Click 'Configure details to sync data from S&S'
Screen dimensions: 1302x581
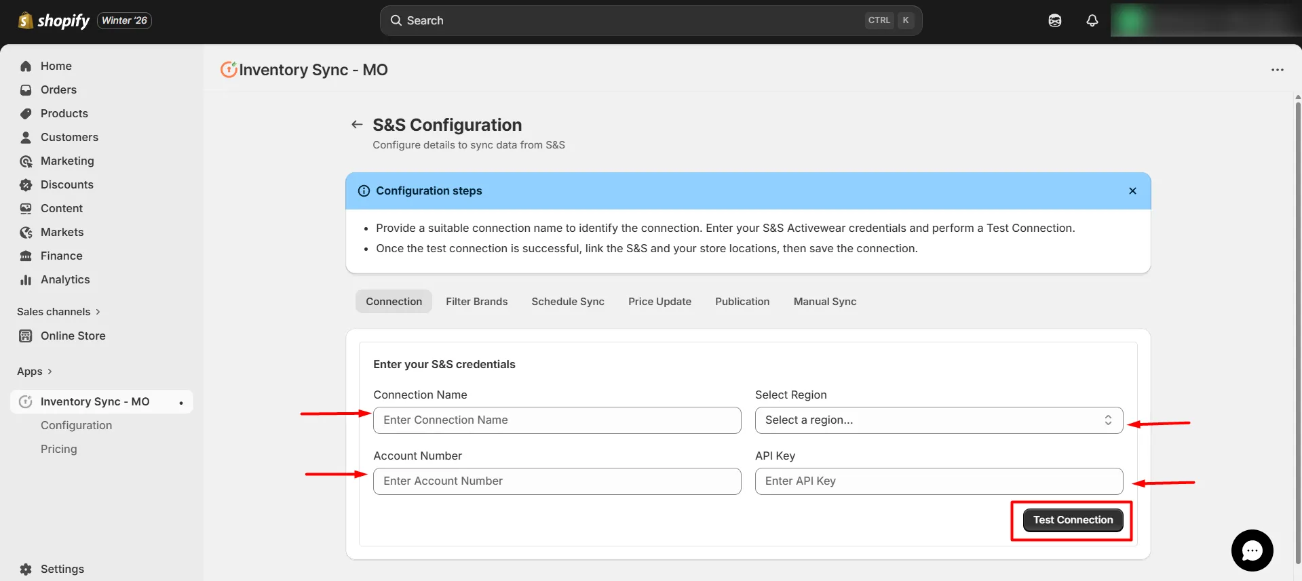click(x=469, y=144)
